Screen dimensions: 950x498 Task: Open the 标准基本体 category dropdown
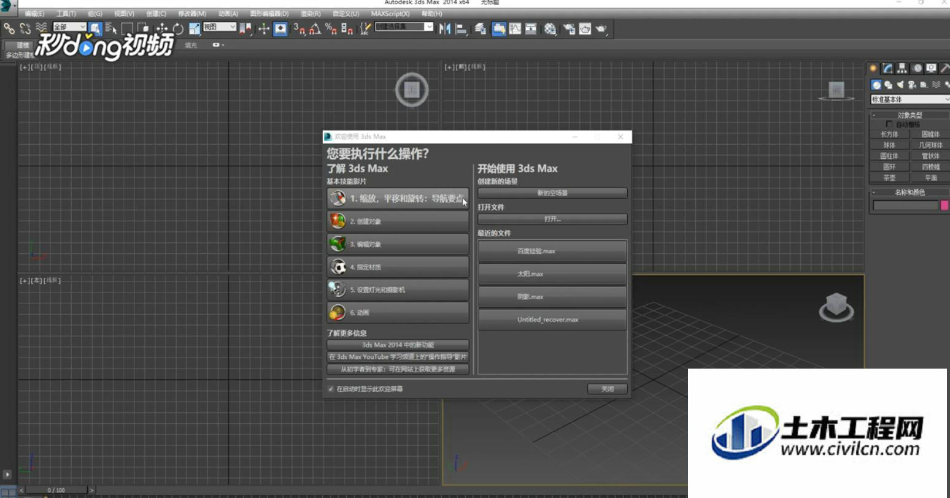(x=909, y=99)
